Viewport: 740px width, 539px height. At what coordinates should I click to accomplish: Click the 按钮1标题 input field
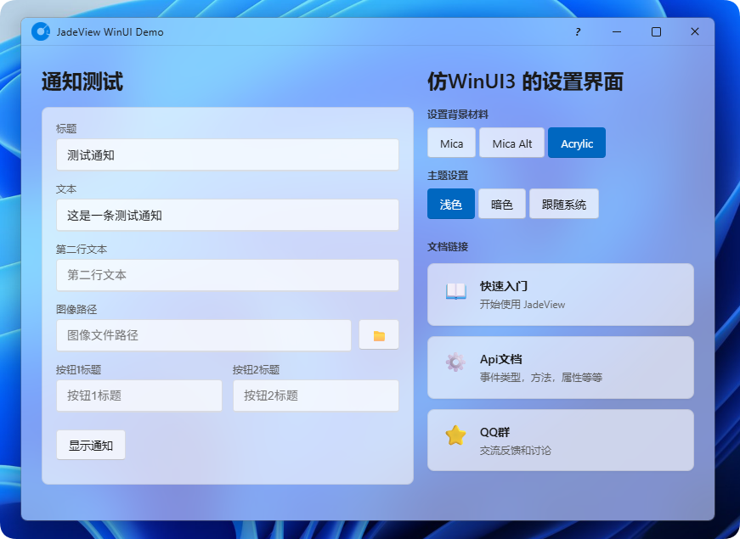pos(139,396)
